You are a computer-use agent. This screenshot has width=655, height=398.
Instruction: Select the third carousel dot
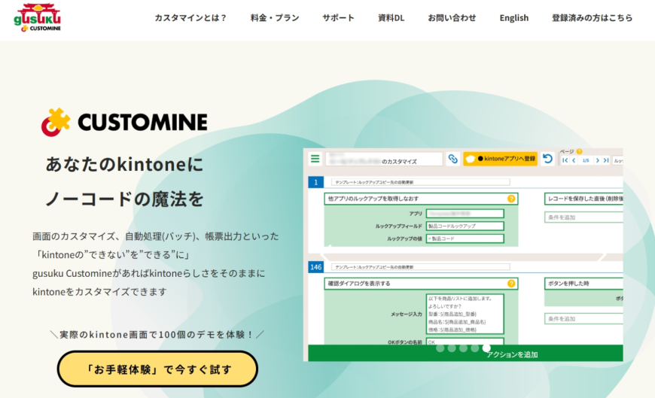tap(463, 348)
